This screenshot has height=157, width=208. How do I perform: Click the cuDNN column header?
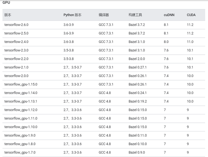[x=170, y=15]
